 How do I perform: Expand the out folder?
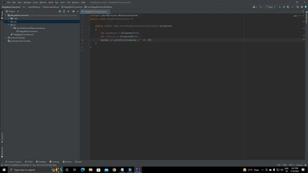(9, 22)
